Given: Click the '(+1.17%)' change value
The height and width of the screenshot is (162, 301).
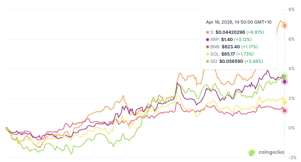Looking at the screenshot, I should (249, 47).
